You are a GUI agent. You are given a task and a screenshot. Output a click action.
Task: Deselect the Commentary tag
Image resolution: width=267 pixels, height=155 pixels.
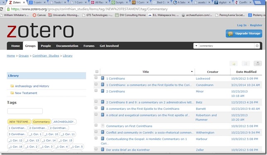click(41, 122)
